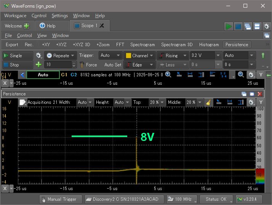This screenshot has height=205, width=272.
Task: Toggle X cursors button on Persistence time axis
Action: click(5, 189)
